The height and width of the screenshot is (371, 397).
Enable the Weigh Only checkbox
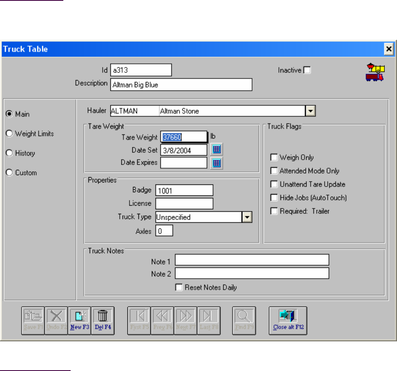point(274,158)
